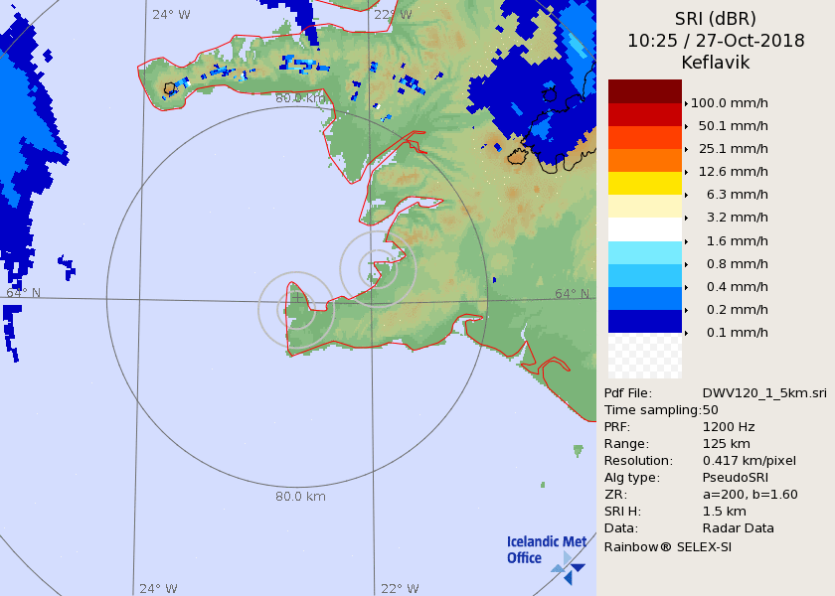Viewport: 835px width, 596px height.
Task: Click the Rainbow SELEX-SI text
Action: [668, 547]
